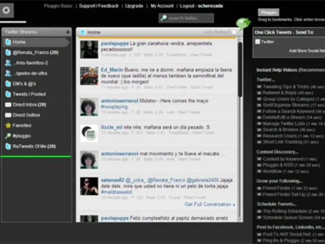Screen dimensions: 325x244
Task: Click inside the search twitter field
Action: [x=186, y=18]
